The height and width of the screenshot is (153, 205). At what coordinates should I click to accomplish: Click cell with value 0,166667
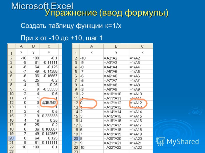(49, 129)
